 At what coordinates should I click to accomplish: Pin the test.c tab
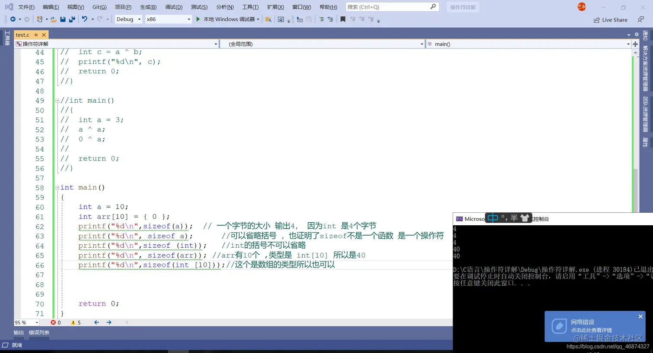click(36, 35)
